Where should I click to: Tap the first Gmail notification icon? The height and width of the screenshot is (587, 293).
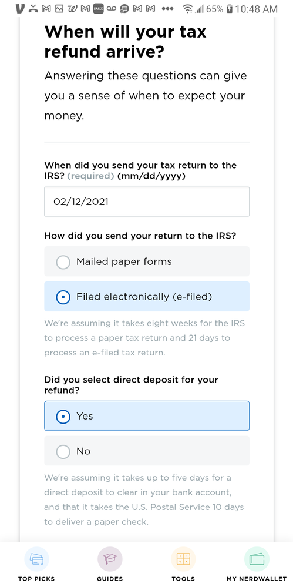46,9
